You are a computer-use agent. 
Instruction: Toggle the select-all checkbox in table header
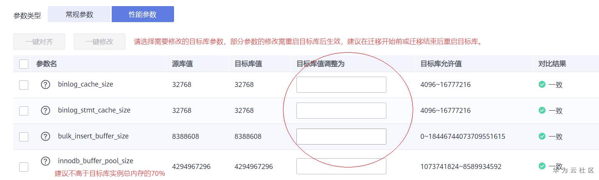24,64
